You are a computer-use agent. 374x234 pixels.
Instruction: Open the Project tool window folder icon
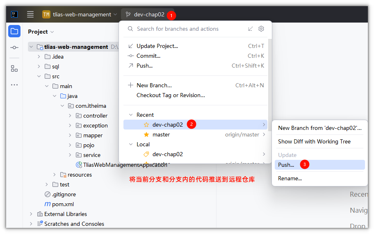coord(14,31)
